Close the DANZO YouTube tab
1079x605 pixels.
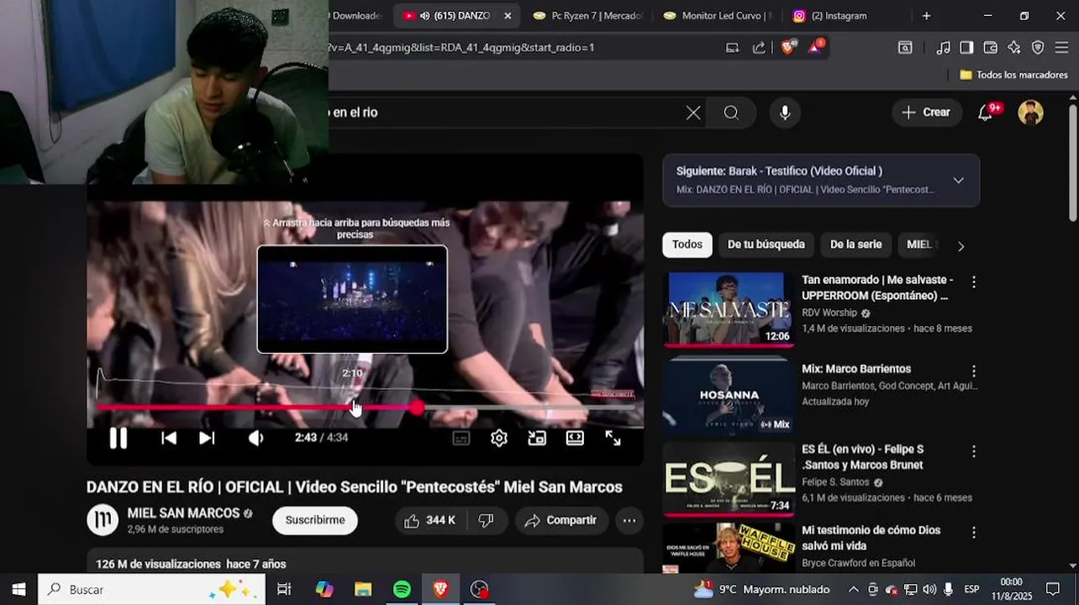508,16
